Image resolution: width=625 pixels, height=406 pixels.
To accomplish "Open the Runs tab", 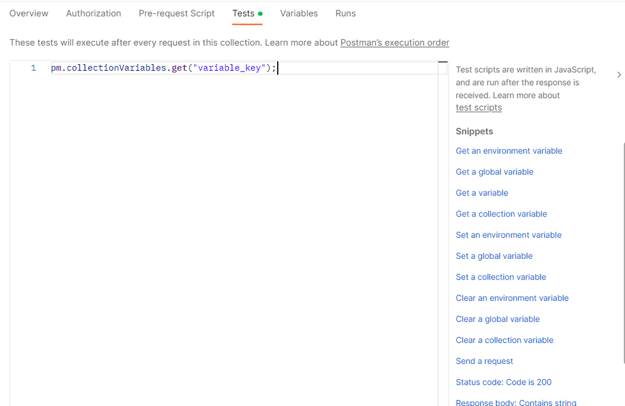I will (x=345, y=13).
